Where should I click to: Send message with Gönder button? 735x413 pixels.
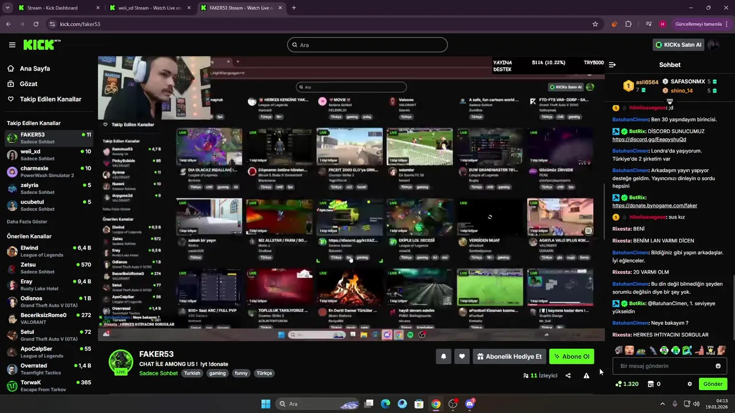click(x=713, y=384)
